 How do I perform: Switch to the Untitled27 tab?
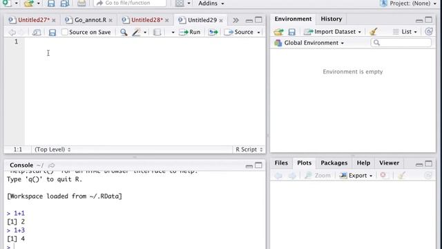point(34,20)
